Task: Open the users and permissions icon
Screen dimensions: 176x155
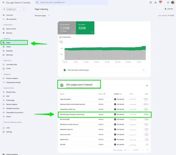Action: tap(155, 3)
